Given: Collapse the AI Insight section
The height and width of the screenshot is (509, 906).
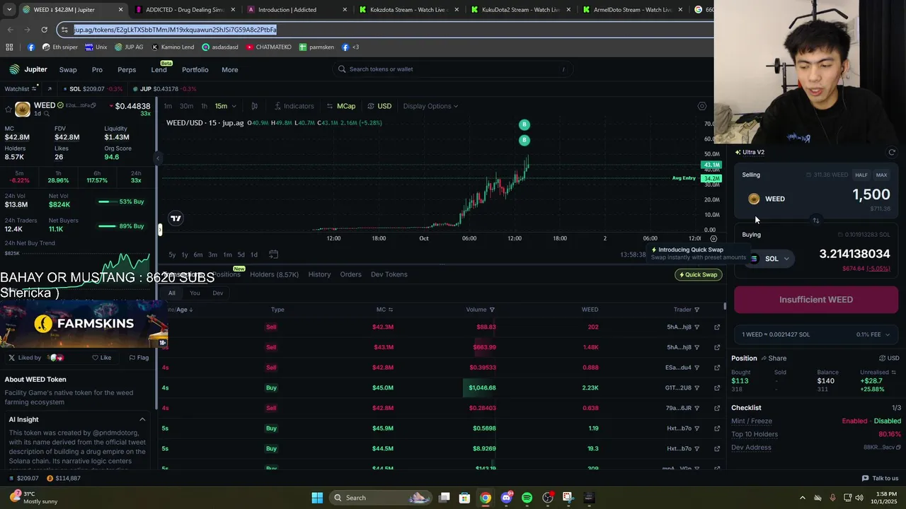Looking at the screenshot, I should (x=142, y=420).
